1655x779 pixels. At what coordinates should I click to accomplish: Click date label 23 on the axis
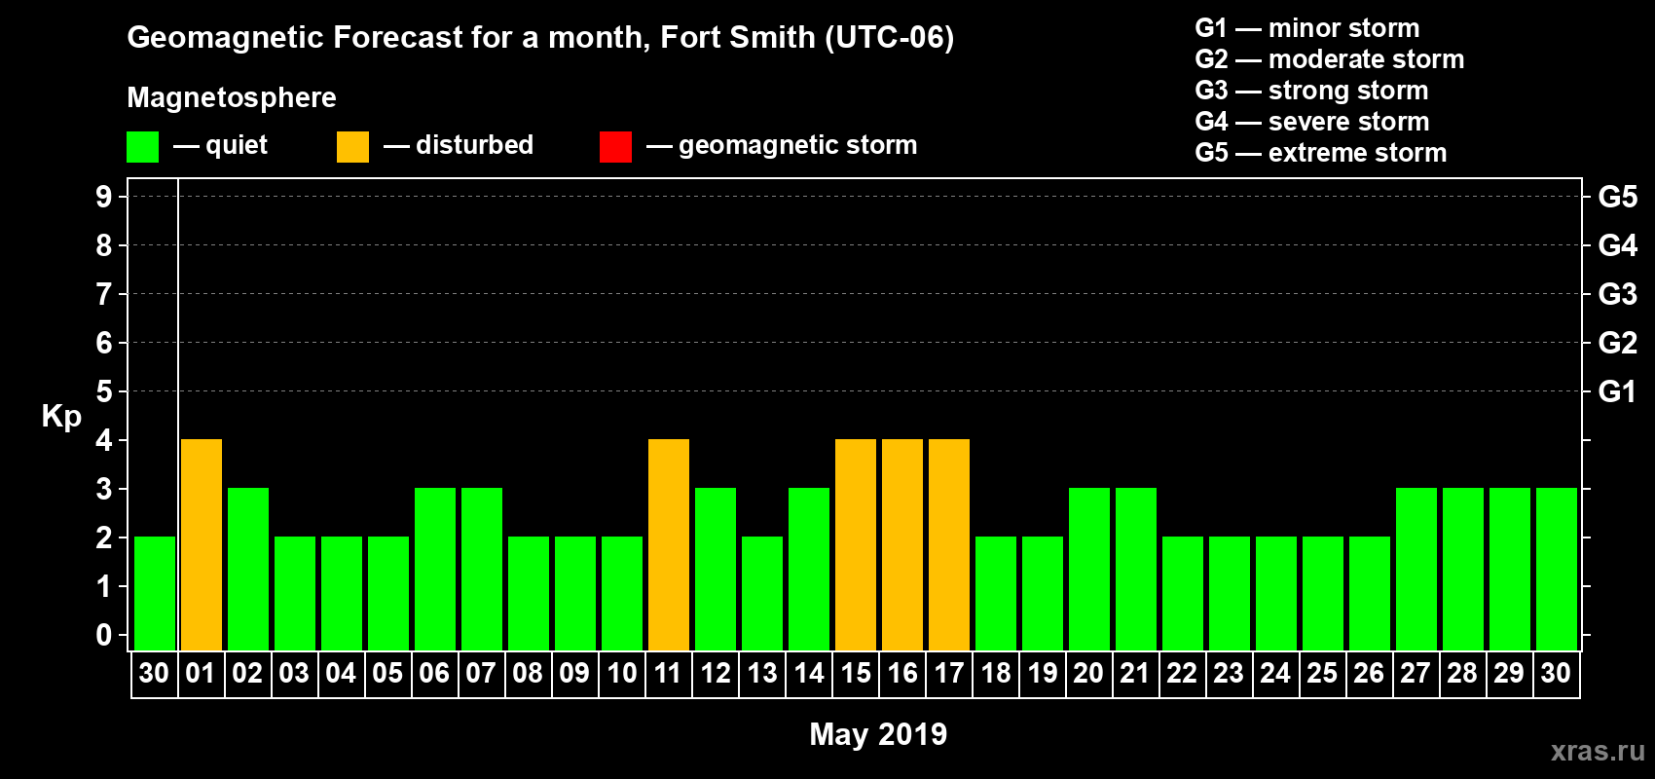click(1229, 673)
